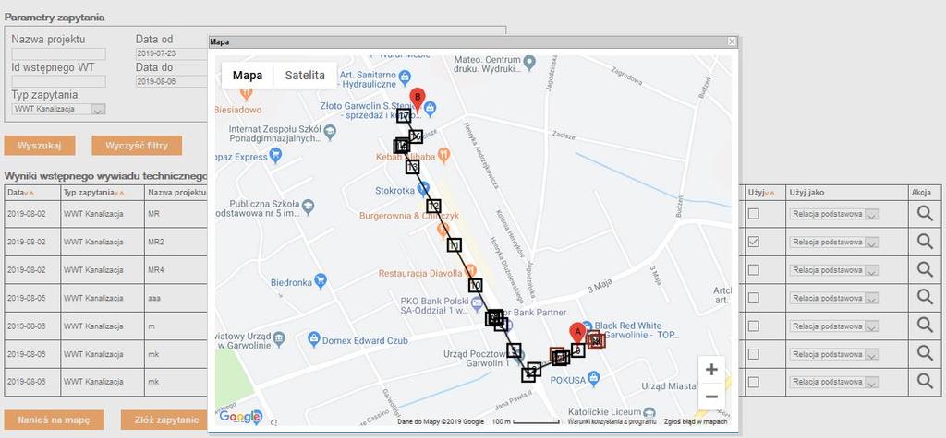Tick the Użyj checkbox for aaa row

(754, 297)
